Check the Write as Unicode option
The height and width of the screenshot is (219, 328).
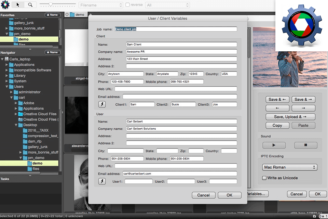[264, 178]
